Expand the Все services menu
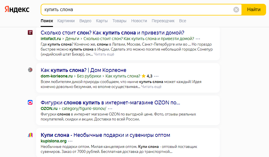 pos(183,21)
